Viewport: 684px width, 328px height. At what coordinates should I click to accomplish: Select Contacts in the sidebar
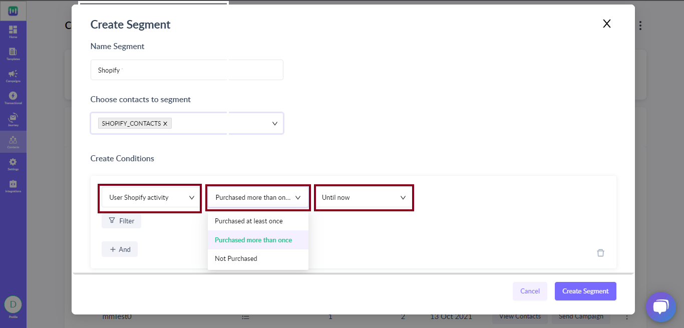pyautogui.click(x=13, y=142)
